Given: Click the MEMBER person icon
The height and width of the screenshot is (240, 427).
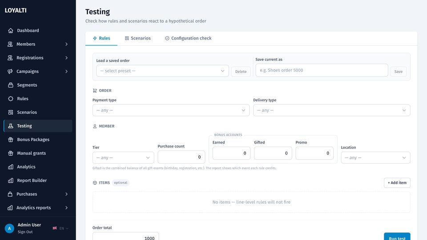Looking at the screenshot, I should (x=95, y=126).
